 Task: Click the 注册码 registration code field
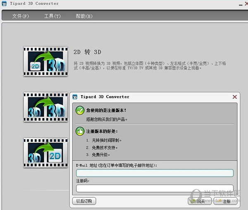(155, 189)
